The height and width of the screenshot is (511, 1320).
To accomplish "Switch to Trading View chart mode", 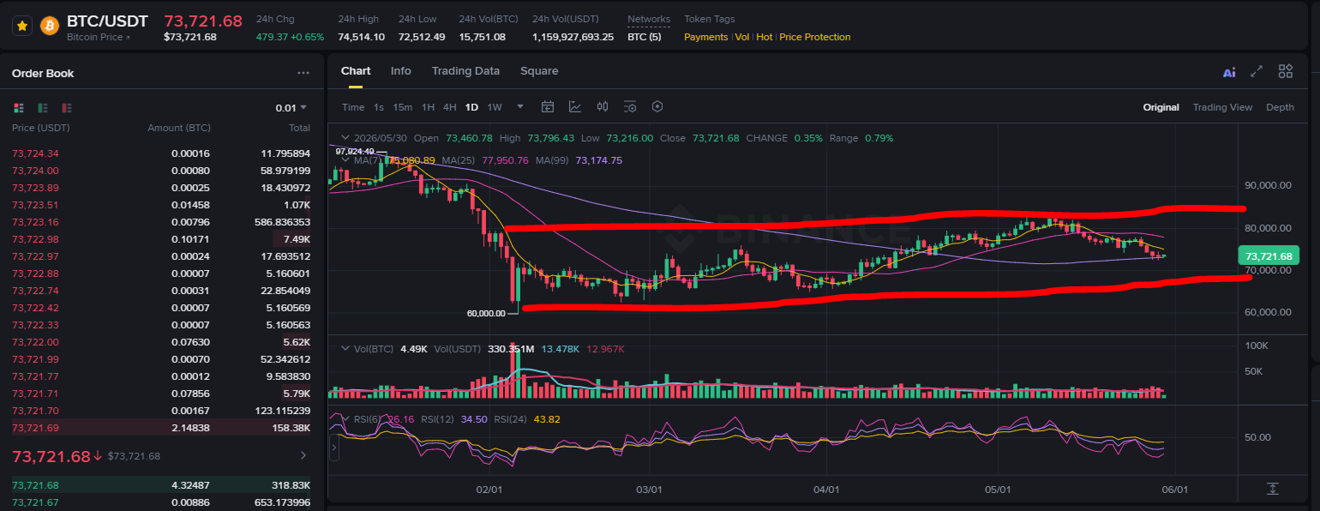I will click(1222, 107).
